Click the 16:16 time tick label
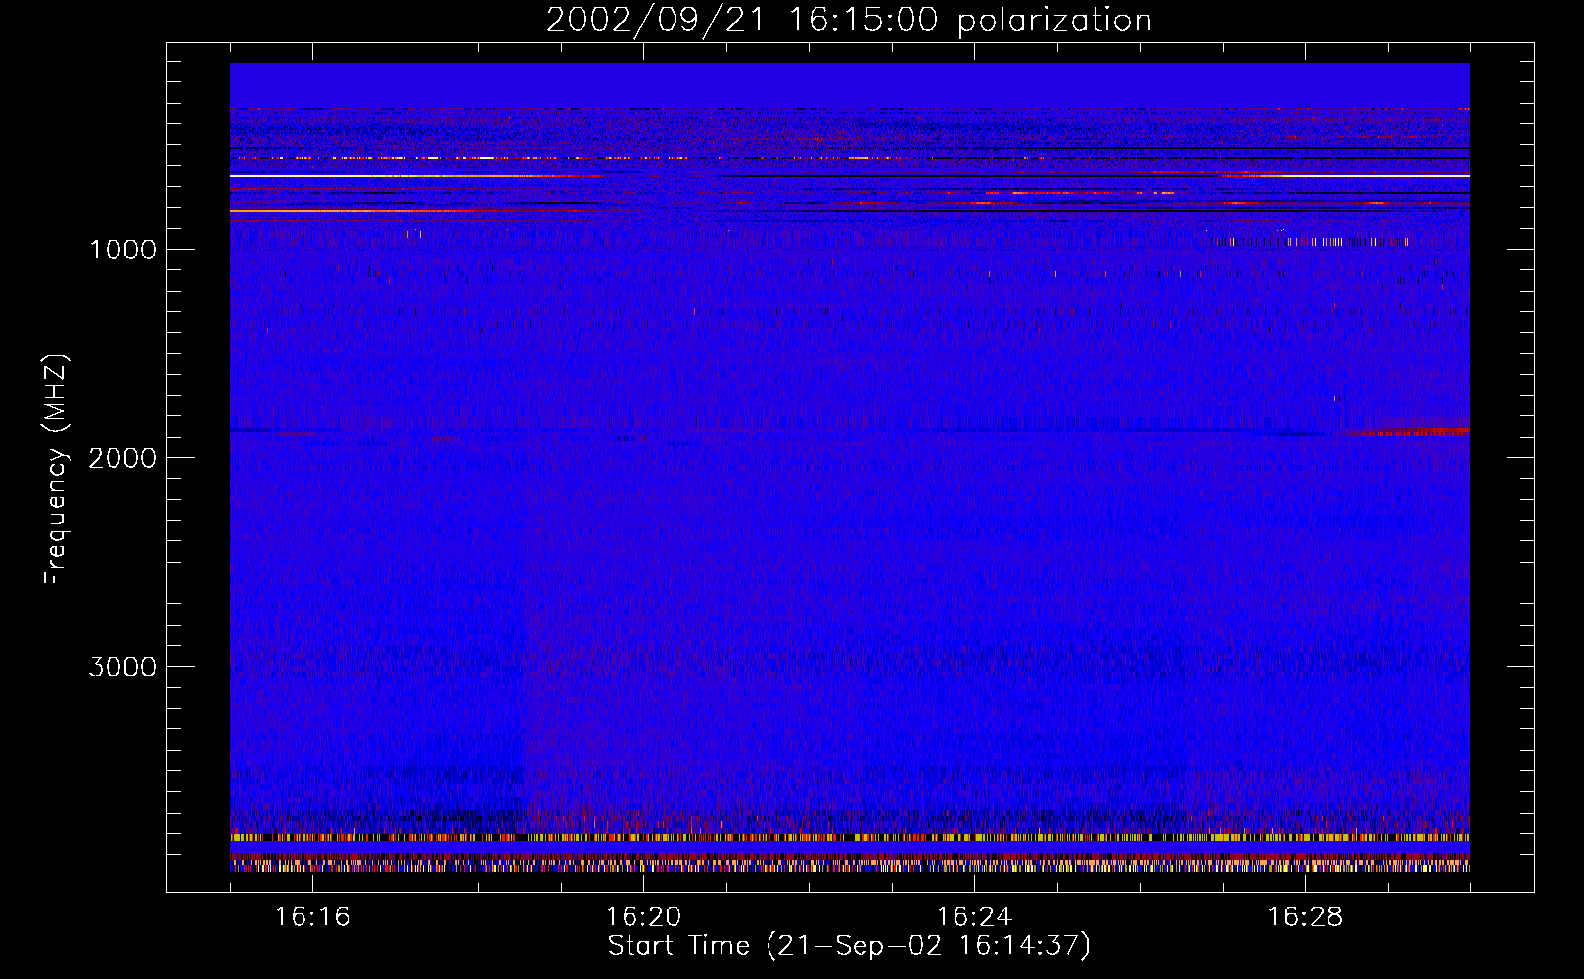Screen dimensions: 1584x979 coord(312,917)
